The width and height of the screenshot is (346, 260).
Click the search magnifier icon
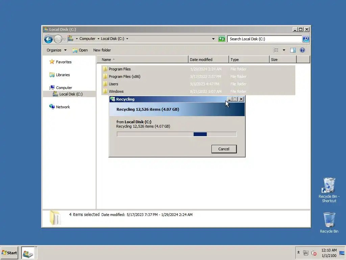(306, 39)
